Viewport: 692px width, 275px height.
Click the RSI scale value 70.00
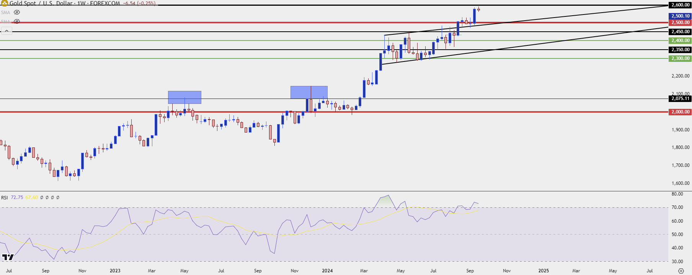[677, 207]
